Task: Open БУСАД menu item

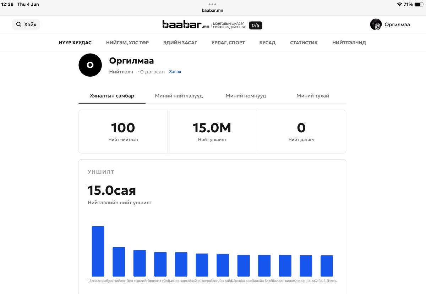Action: tap(267, 43)
